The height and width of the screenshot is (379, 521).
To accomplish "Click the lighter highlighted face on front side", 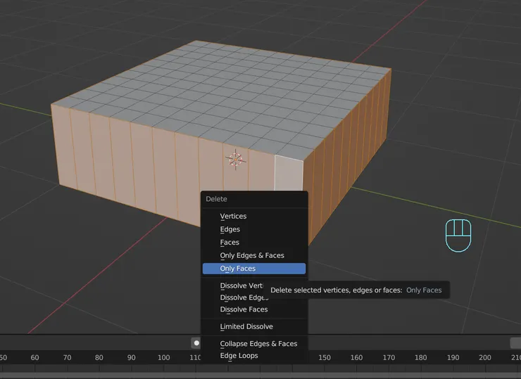I will (288, 174).
